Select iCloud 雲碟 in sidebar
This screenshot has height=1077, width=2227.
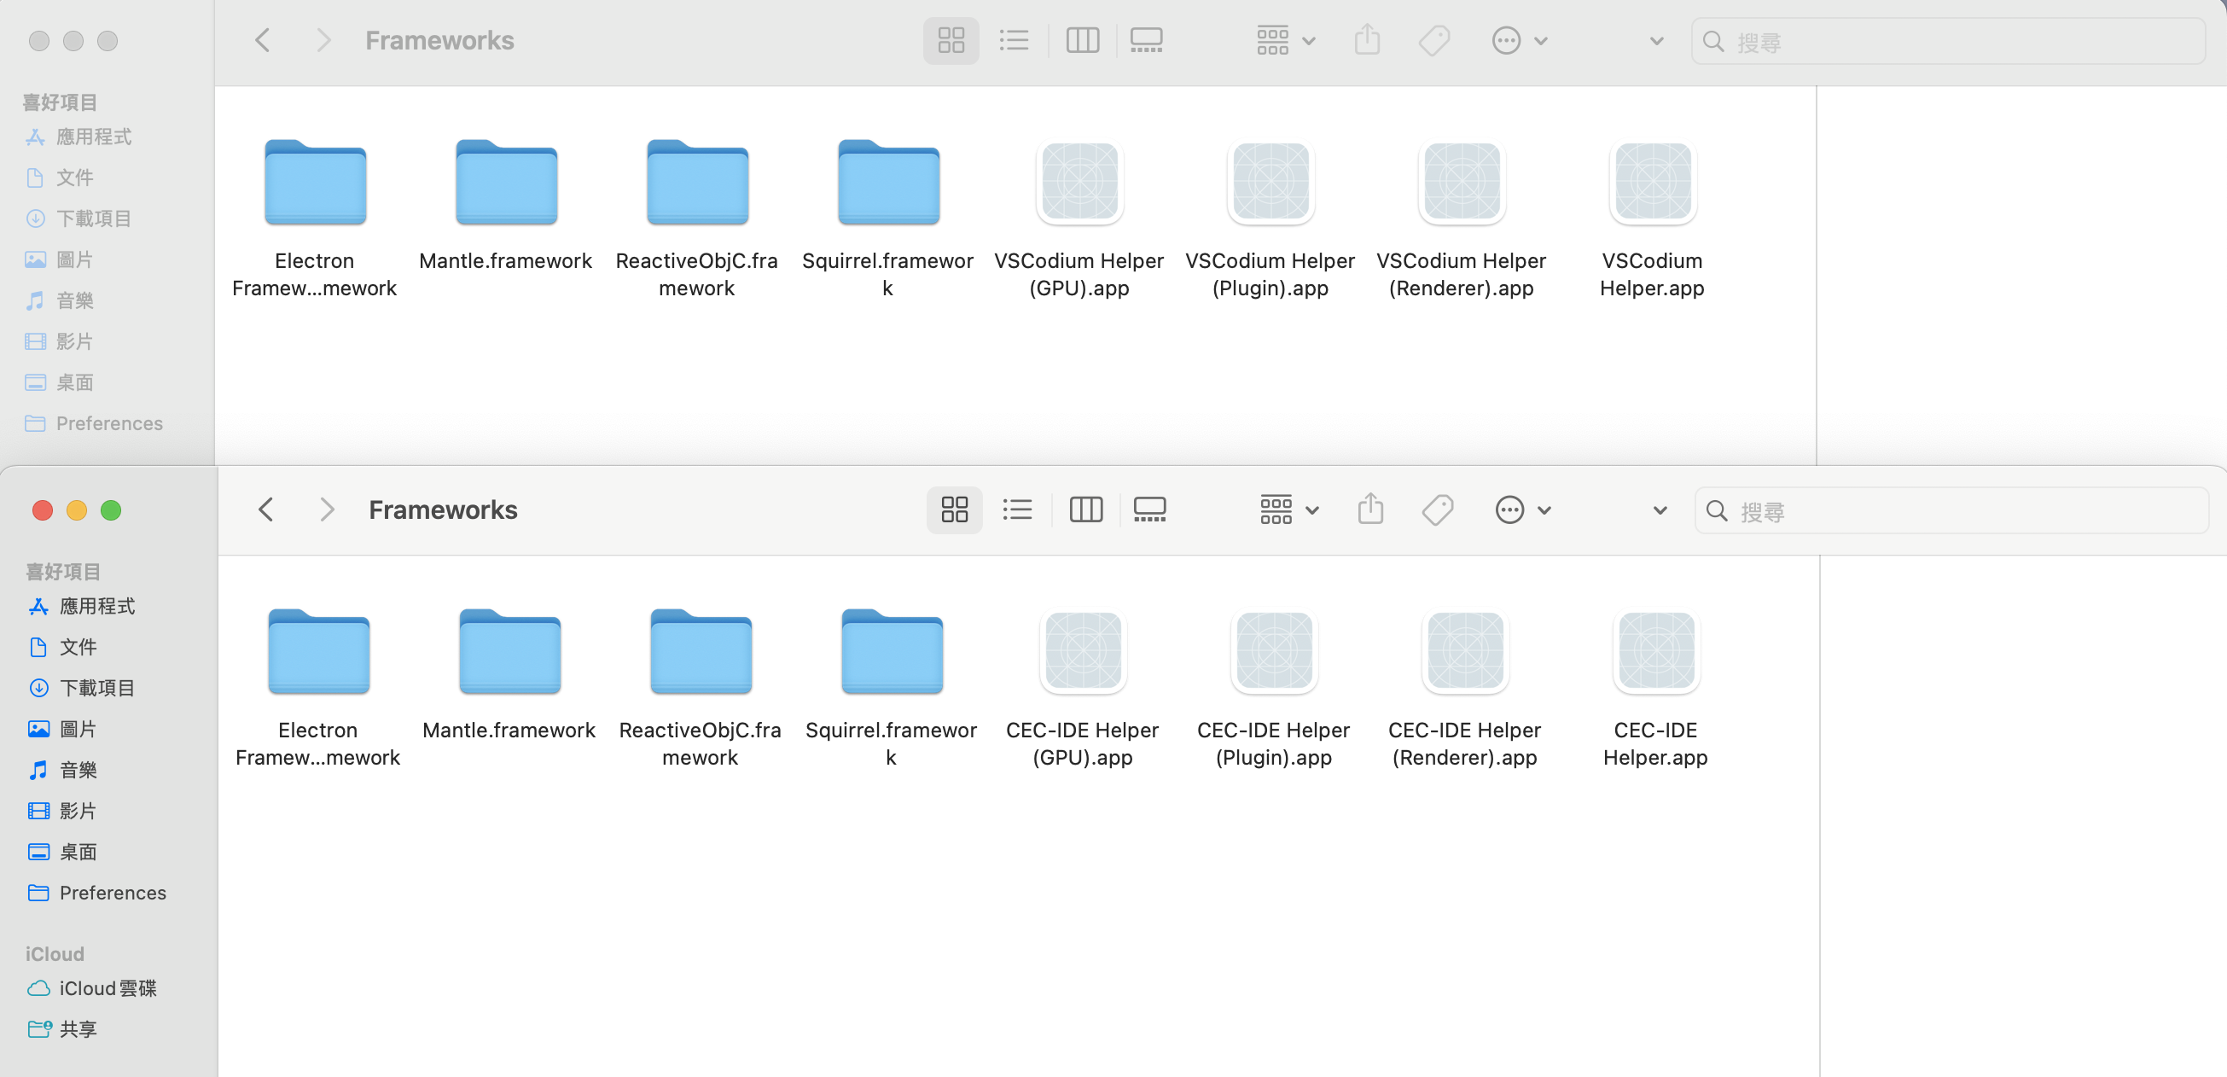[x=108, y=988]
